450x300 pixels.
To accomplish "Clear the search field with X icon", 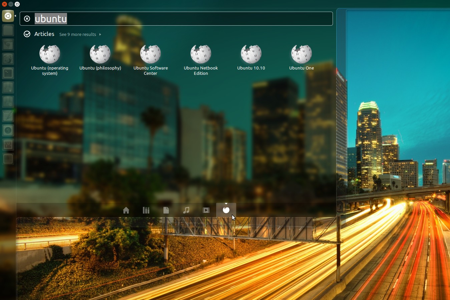I will [27, 19].
